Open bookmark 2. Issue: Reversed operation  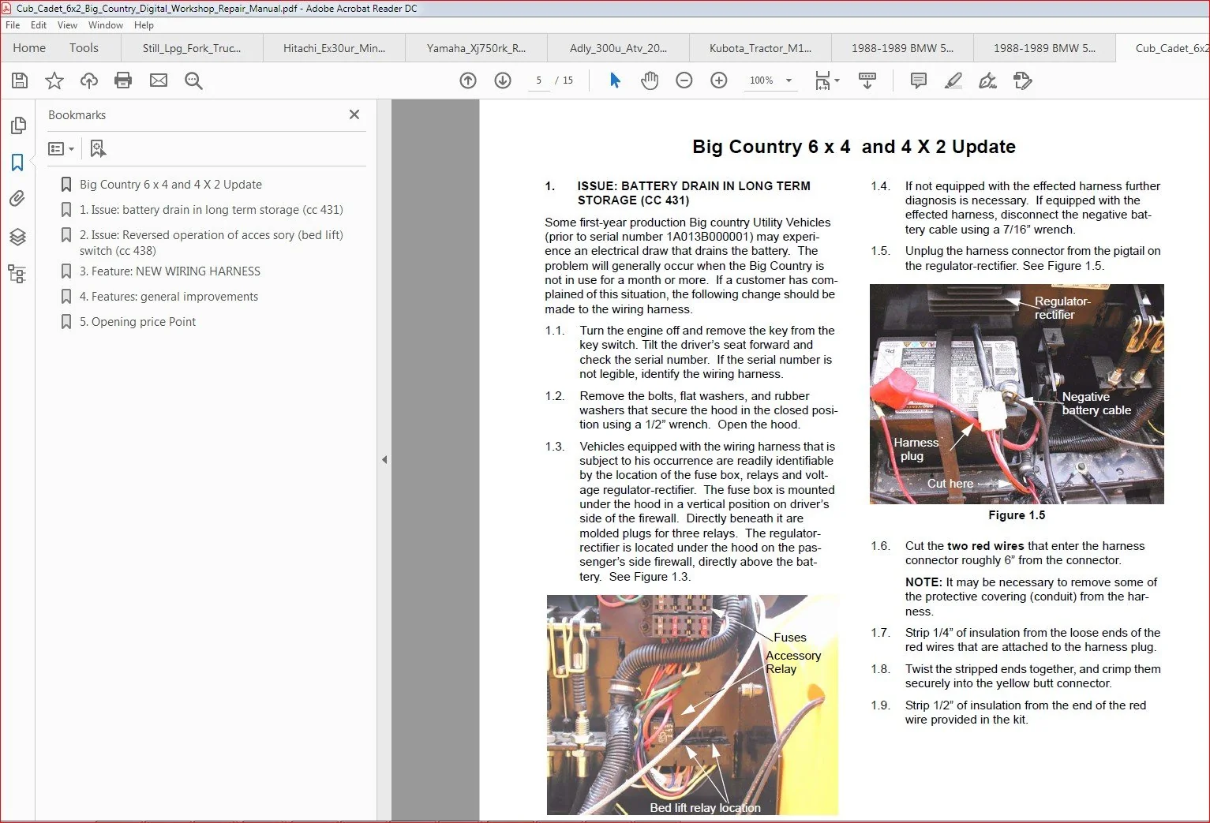tap(212, 243)
